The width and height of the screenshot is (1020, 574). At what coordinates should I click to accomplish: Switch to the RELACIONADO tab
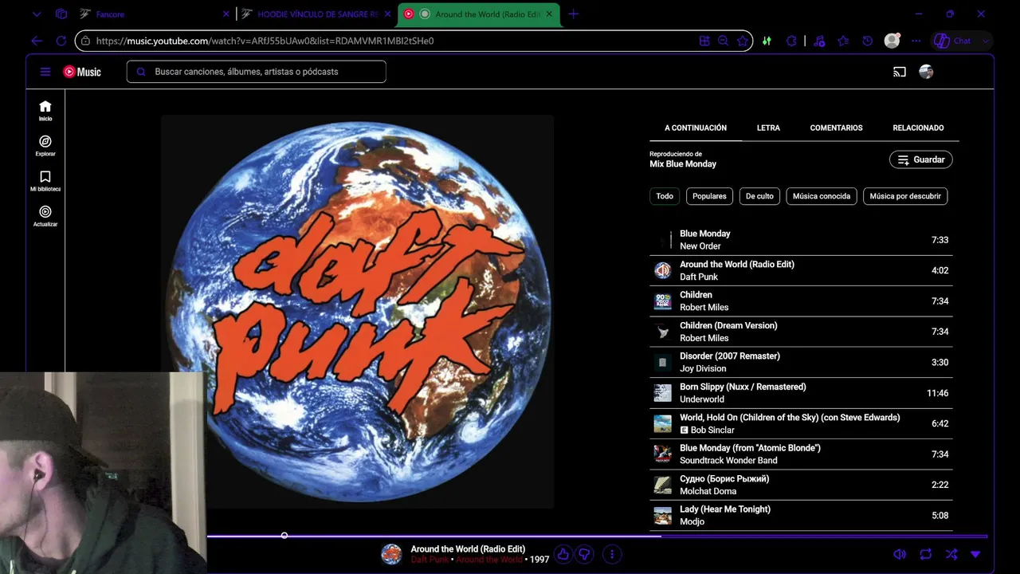click(x=918, y=128)
